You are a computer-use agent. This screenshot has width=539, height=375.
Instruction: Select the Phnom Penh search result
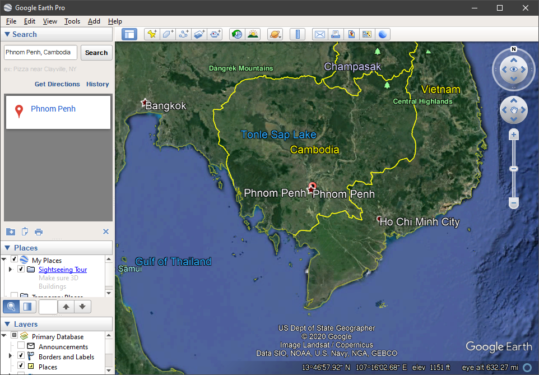pyautogui.click(x=58, y=112)
